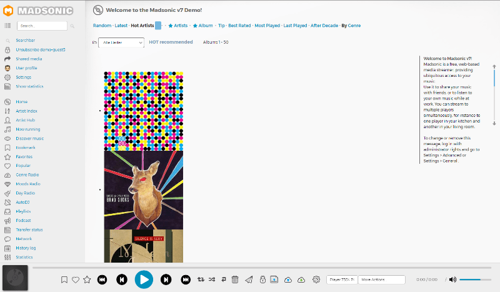Screen dimensions: 500x292
Task: Star the current track in player bar
Action: pos(87,280)
